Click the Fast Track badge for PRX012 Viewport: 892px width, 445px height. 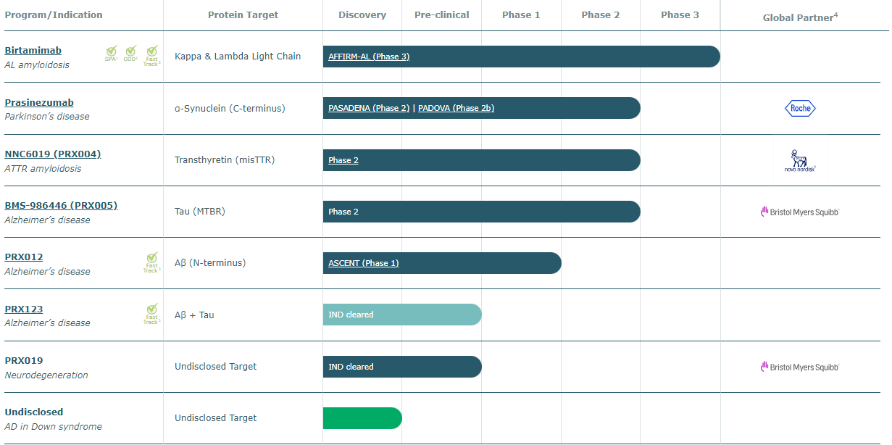(x=151, y=262)
